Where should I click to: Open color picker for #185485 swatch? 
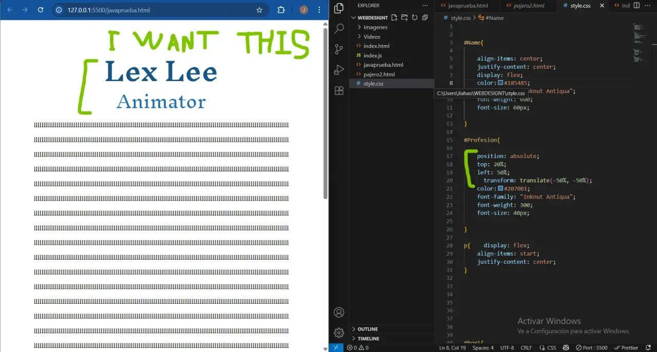tap(500, 83)
